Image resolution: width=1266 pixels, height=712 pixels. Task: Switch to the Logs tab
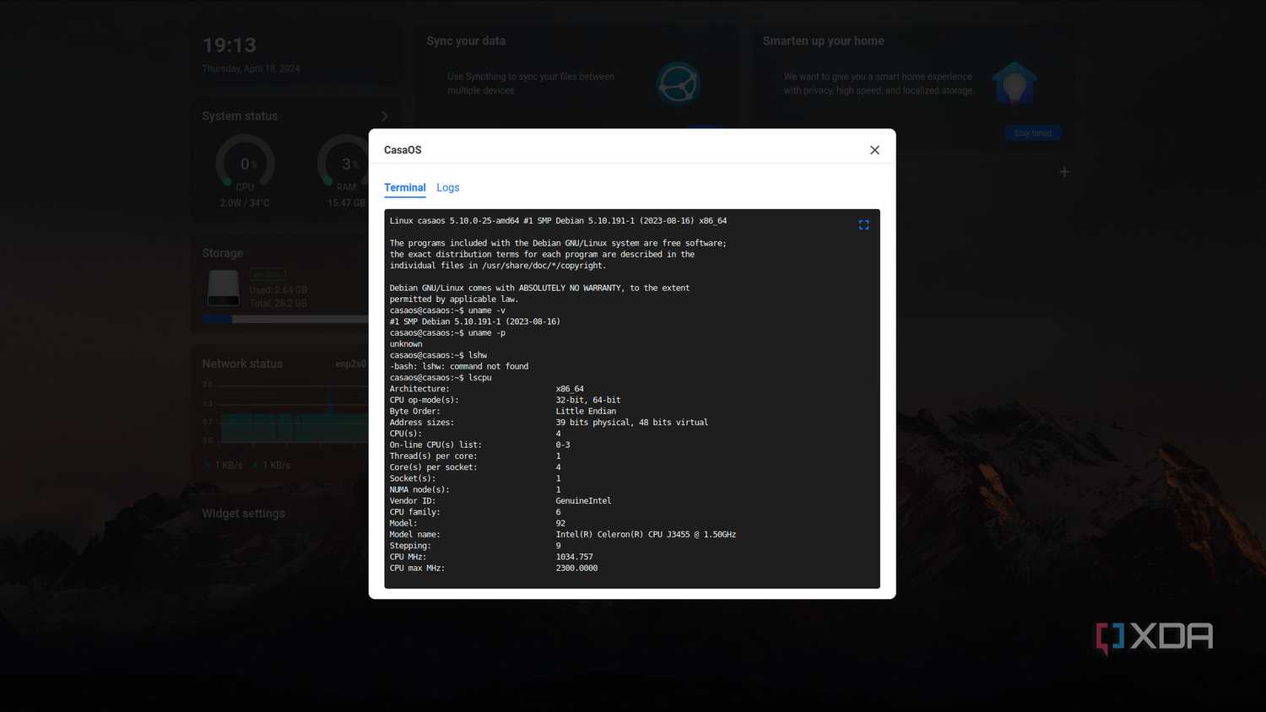tap(447, 187)
